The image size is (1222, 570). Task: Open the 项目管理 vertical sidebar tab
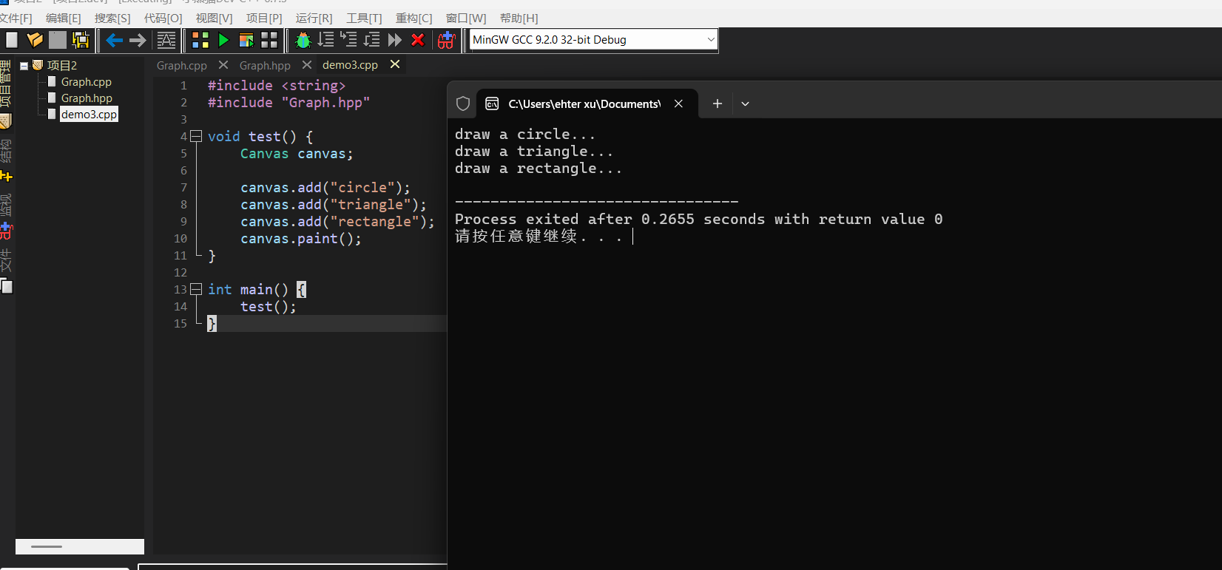(5, 83)
